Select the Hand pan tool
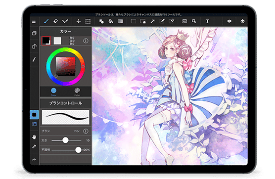 [34, 137]
